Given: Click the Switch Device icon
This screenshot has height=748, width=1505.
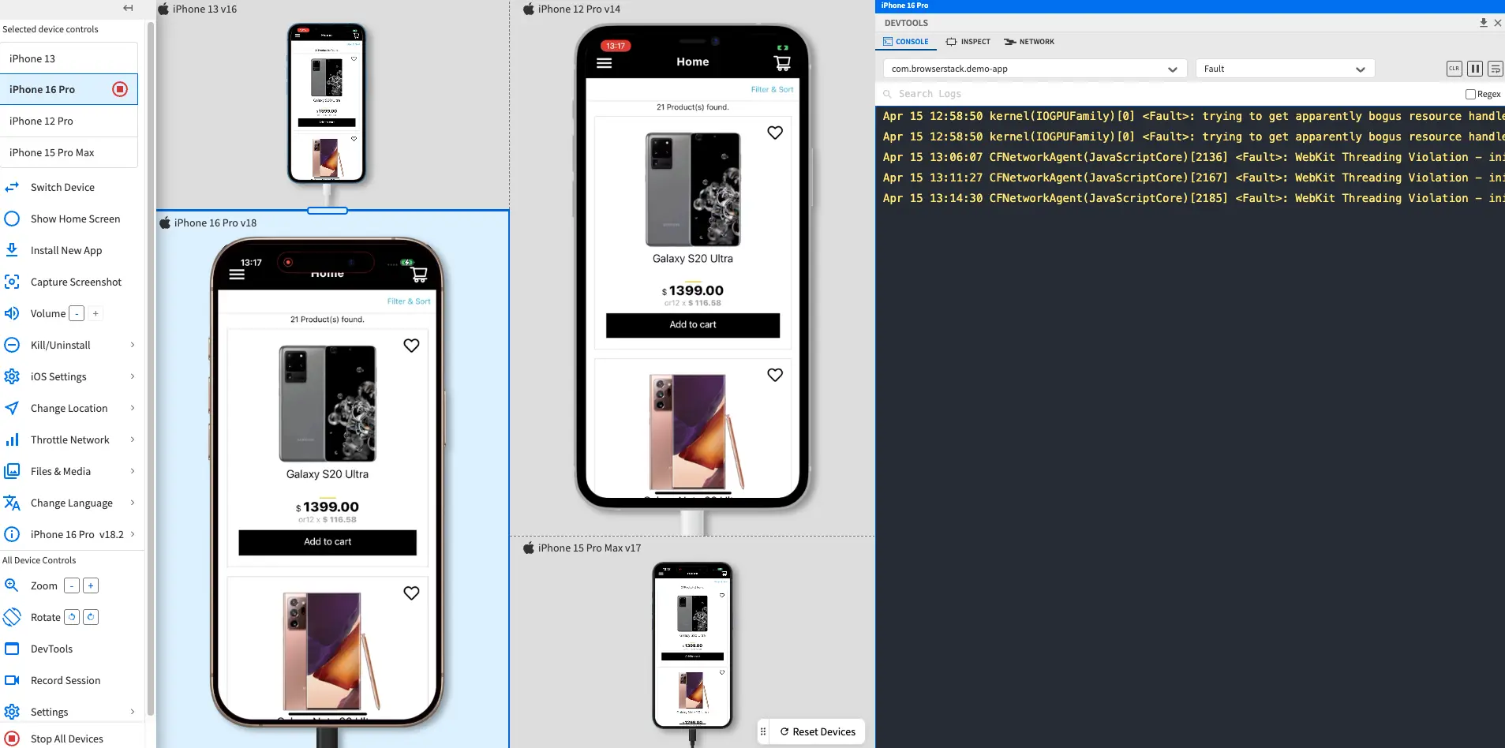Looking at the screenshot, I should [x=12, y=187].
